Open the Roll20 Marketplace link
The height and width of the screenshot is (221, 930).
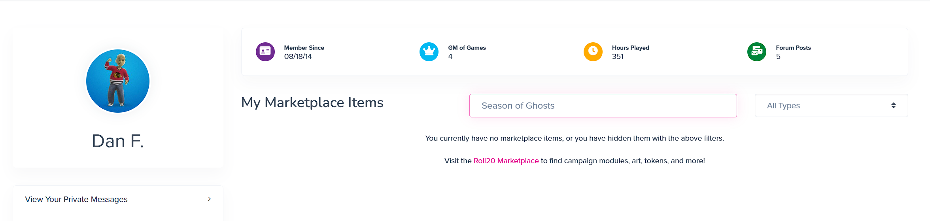coord(506,161)
